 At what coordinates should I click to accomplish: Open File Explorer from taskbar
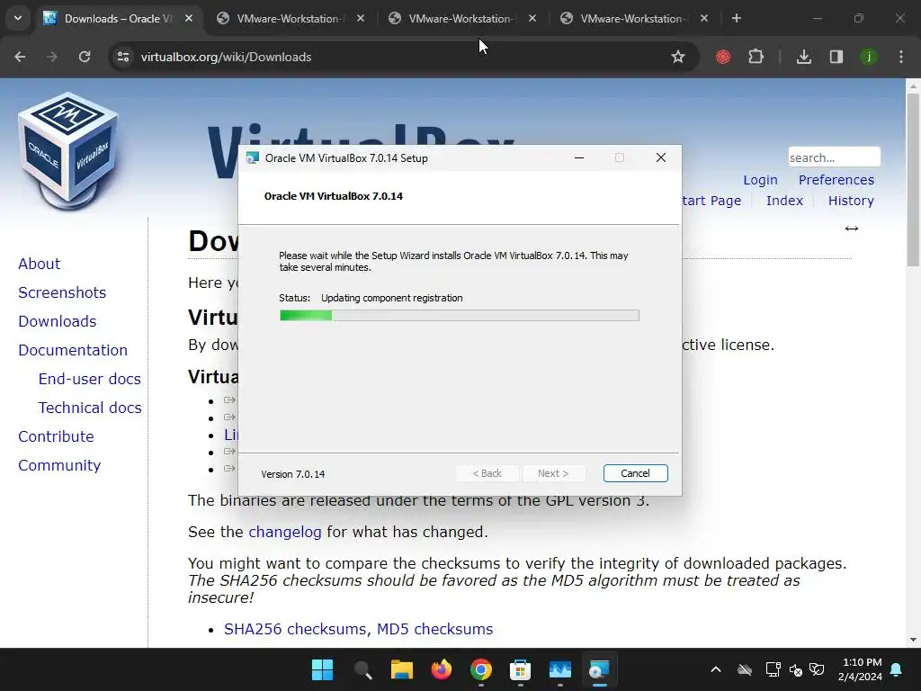[x=402, y=669]
